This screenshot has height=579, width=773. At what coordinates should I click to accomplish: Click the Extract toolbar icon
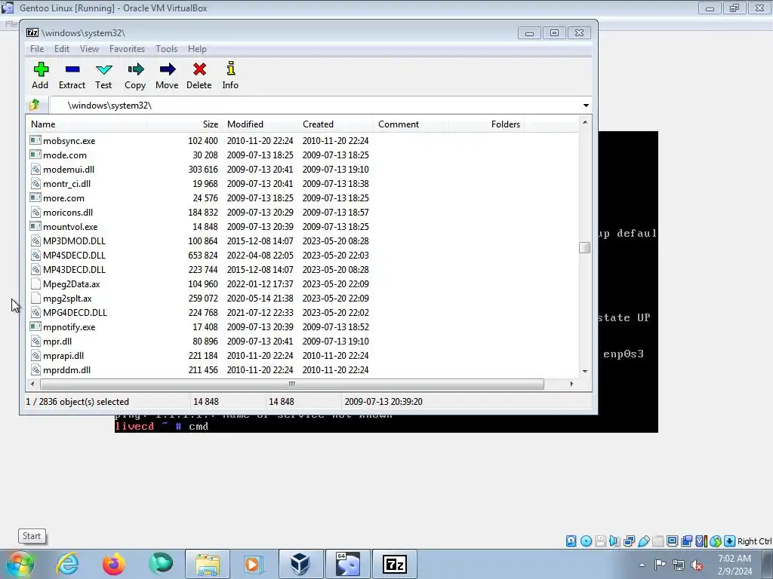(72, 69)
